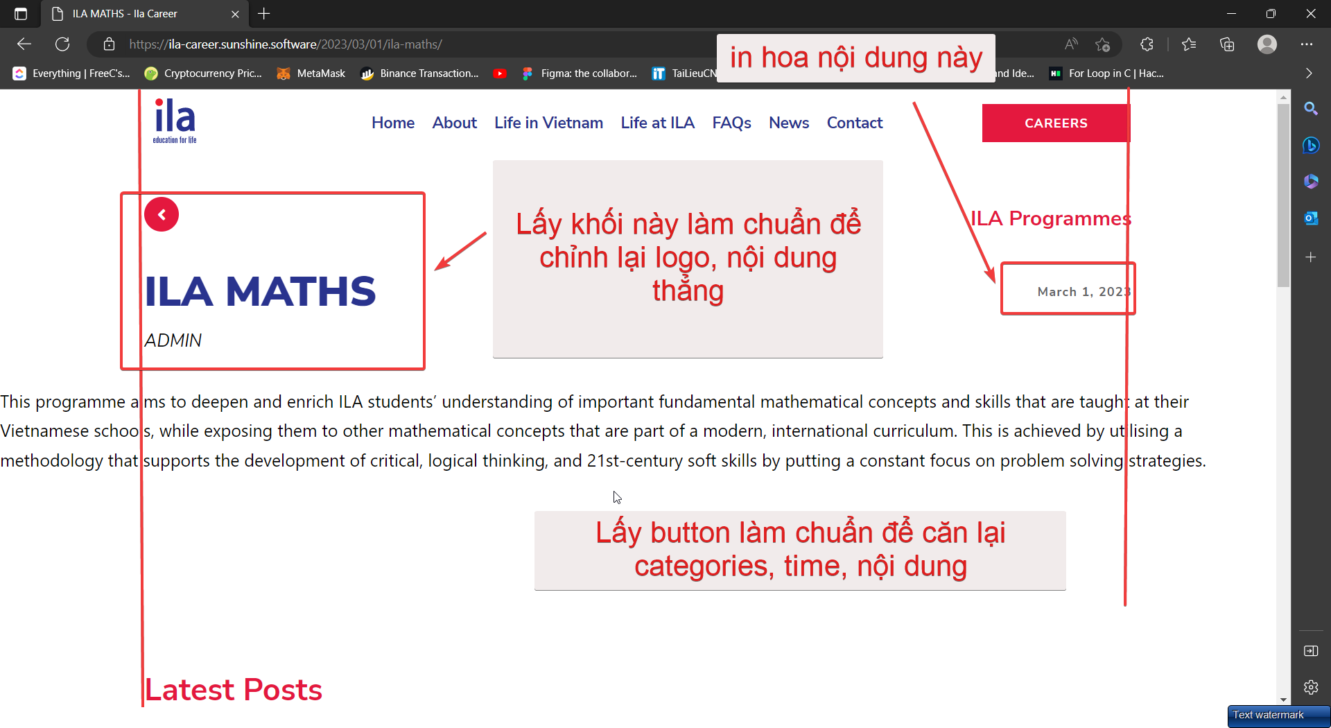Click the ila logo

tap(175, 121)
